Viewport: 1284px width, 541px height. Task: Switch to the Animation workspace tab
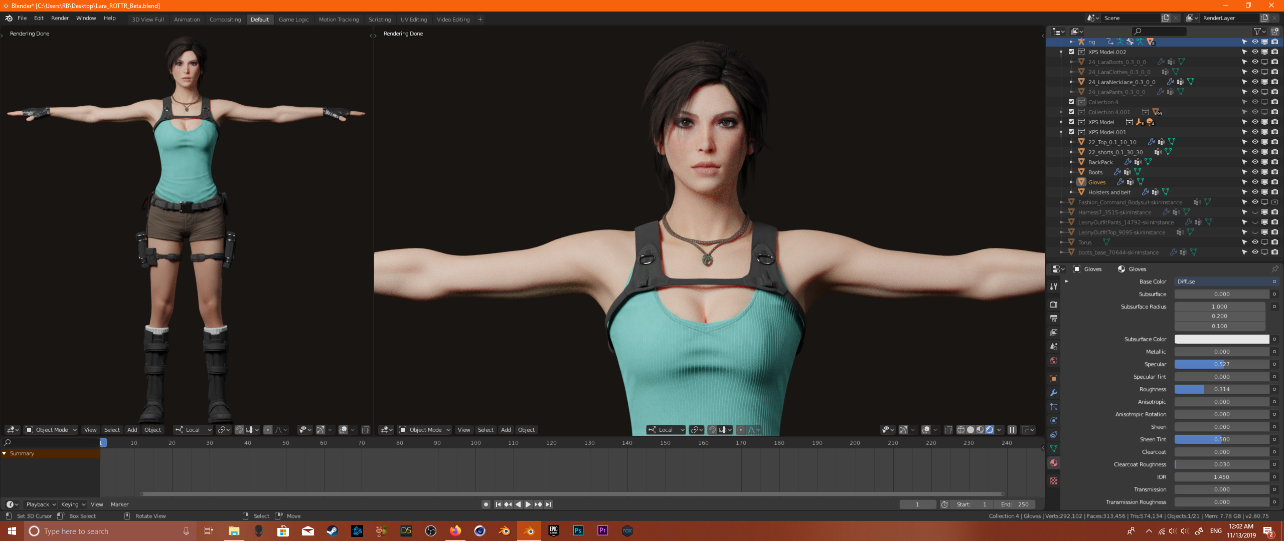point(187,20)
